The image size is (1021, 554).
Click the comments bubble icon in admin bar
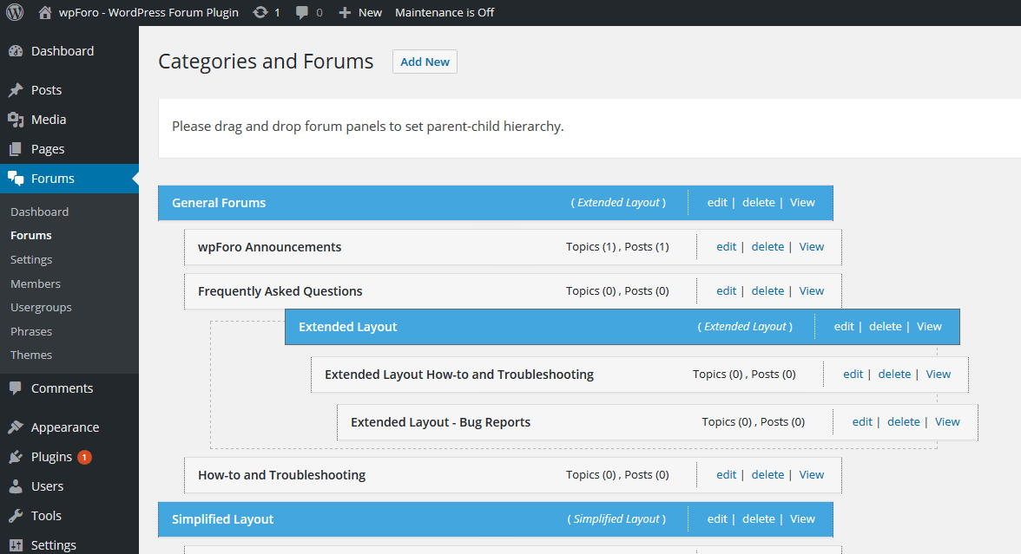301,12
